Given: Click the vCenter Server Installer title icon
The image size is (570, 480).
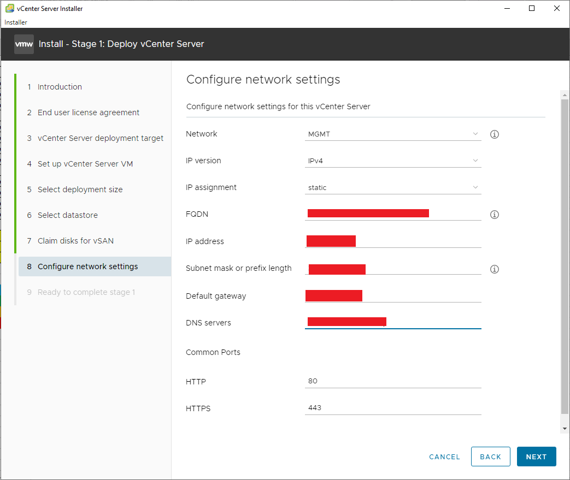Looking at the screenshot, I should click(x=10, y=8).
